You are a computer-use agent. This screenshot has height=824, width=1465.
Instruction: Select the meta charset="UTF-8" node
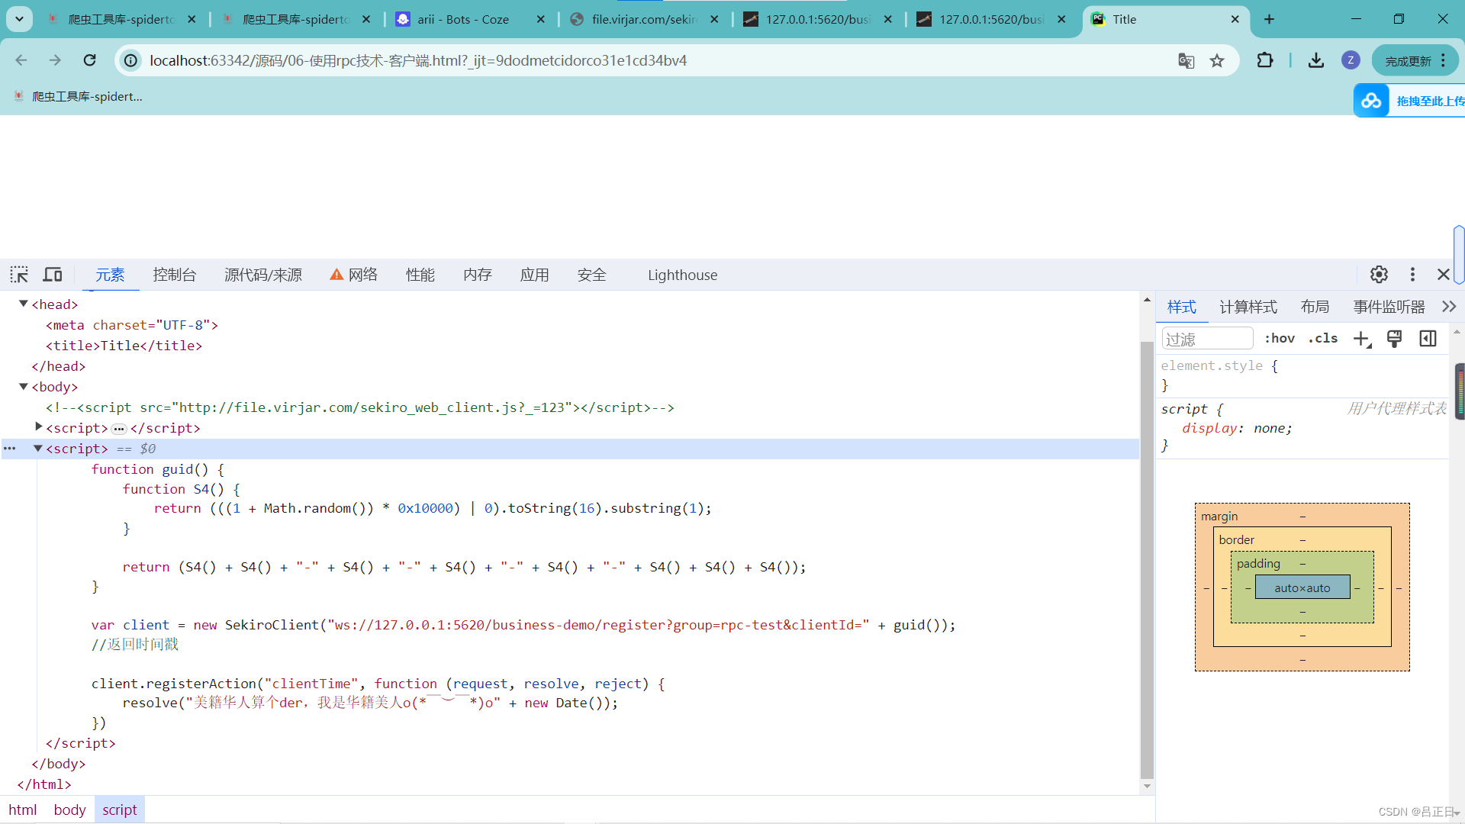[132, 325]
